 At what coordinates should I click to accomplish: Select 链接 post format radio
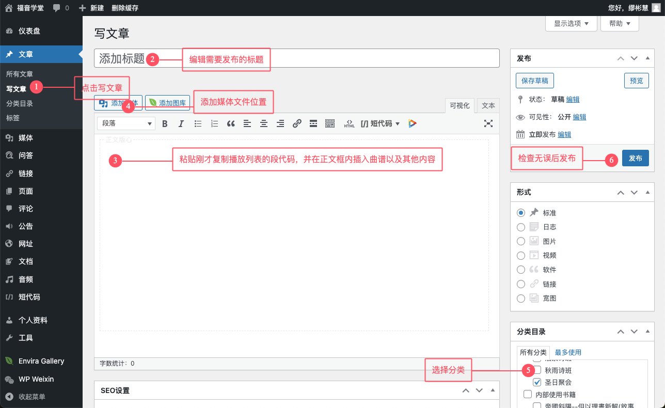[x=521, y=284]
